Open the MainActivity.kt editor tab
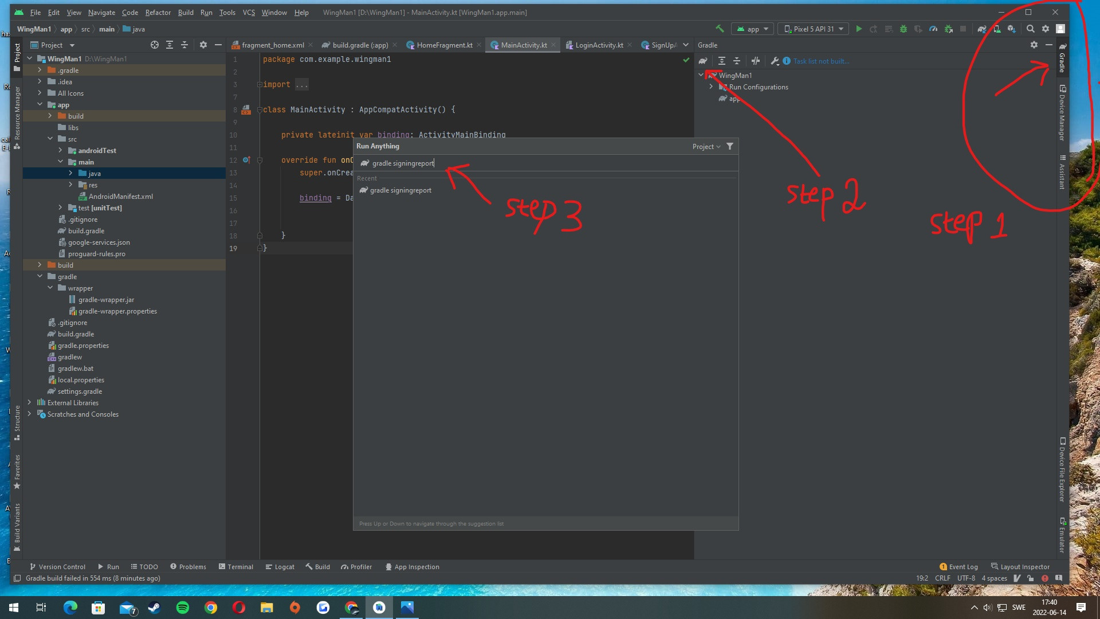 [524, 45]
